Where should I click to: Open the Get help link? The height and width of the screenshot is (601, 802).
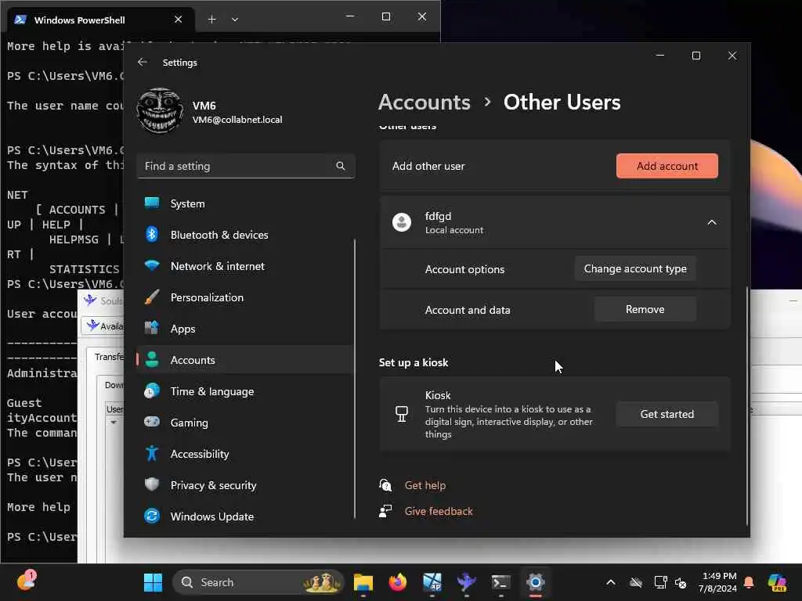coord(425,485)
